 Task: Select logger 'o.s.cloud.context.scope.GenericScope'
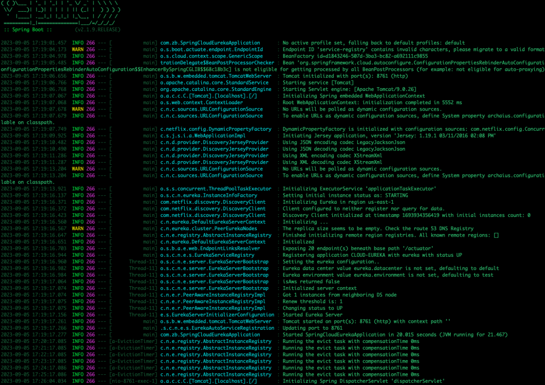pos(211,56)
